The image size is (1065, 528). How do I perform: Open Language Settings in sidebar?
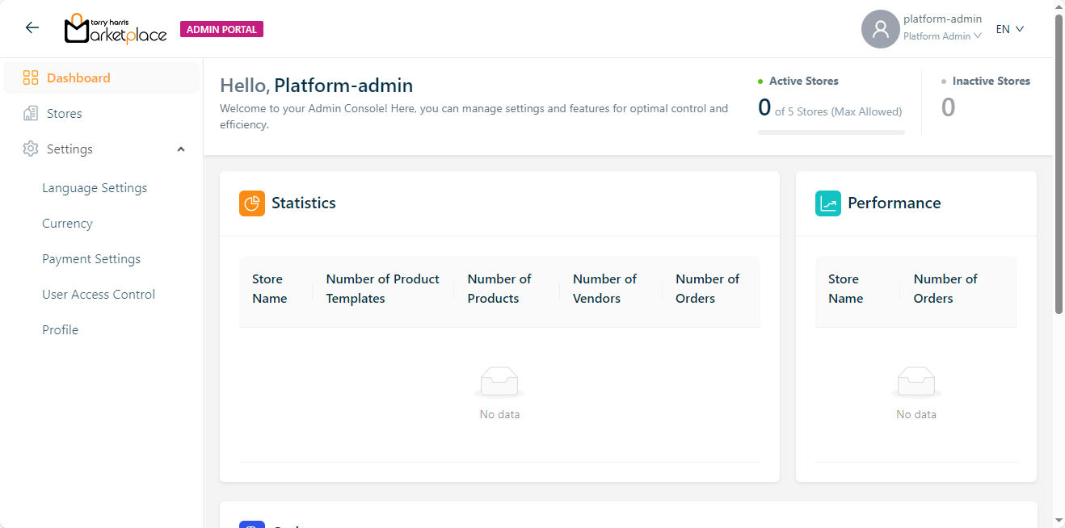pyautogui.click(x=95, y=188)
